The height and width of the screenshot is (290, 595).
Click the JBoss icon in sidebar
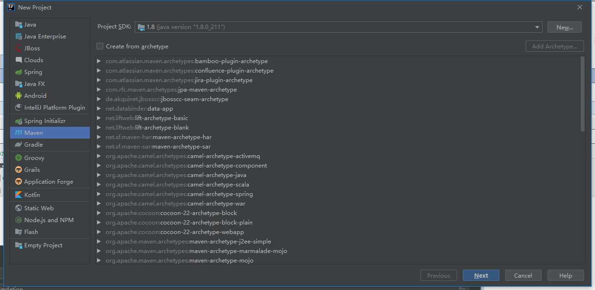[19, 48]
